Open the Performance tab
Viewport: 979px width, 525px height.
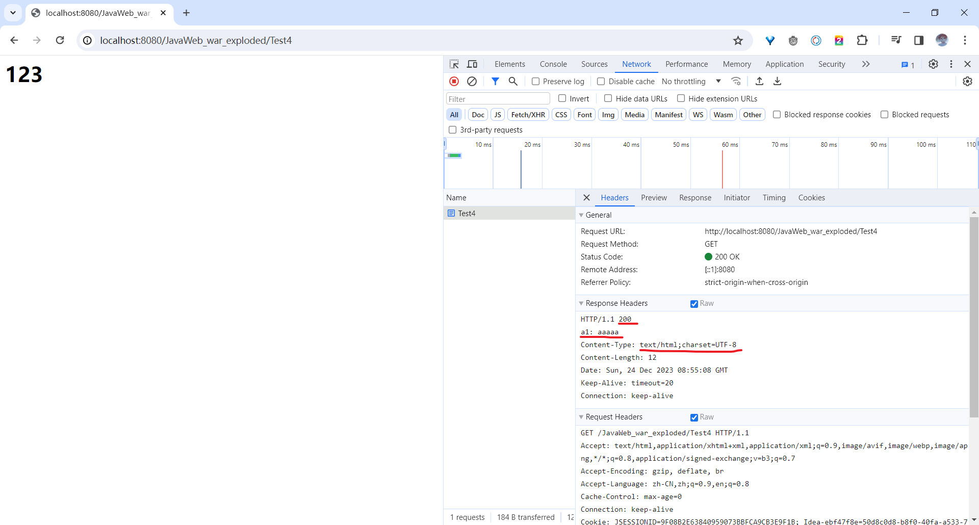686,64
